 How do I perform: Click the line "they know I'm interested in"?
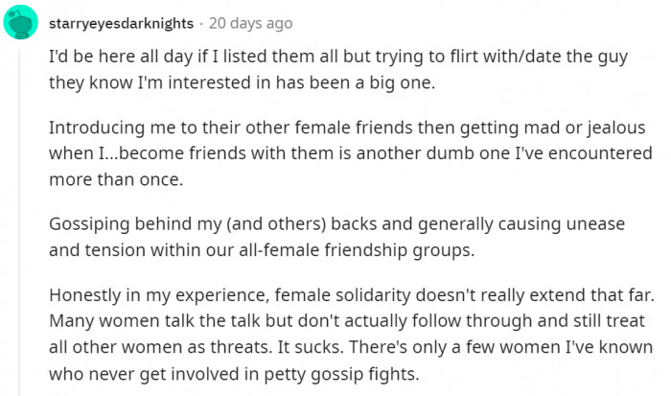coord(242,82)
